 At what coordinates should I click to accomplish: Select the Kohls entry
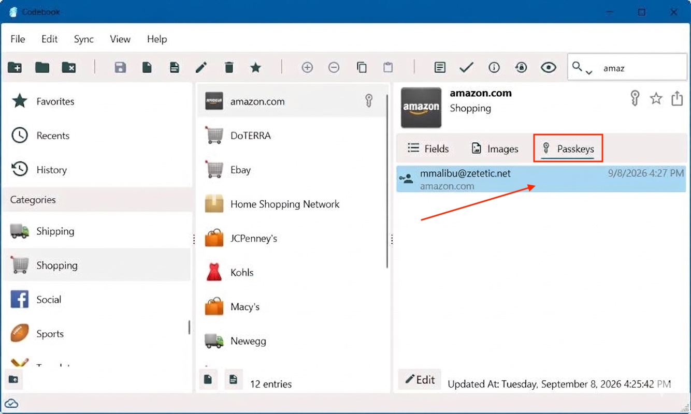click(292, 273)
